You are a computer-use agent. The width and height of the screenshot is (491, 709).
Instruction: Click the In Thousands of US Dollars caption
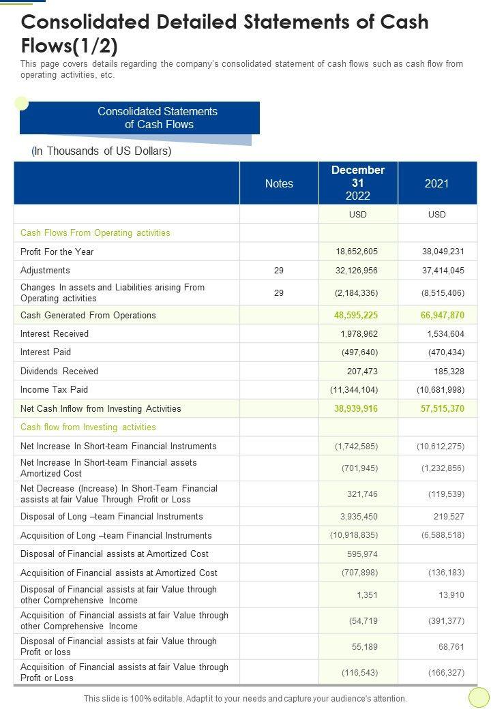click(x=102, y=151)
